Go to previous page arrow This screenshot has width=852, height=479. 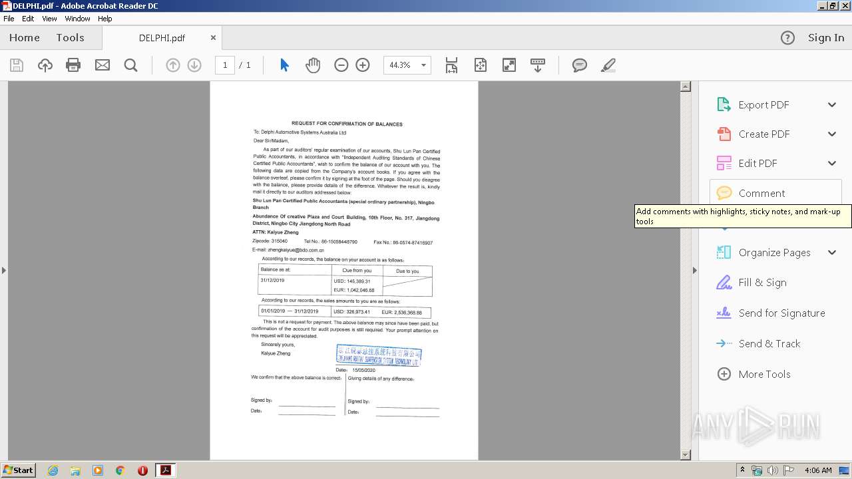click(x=172, y=65)
